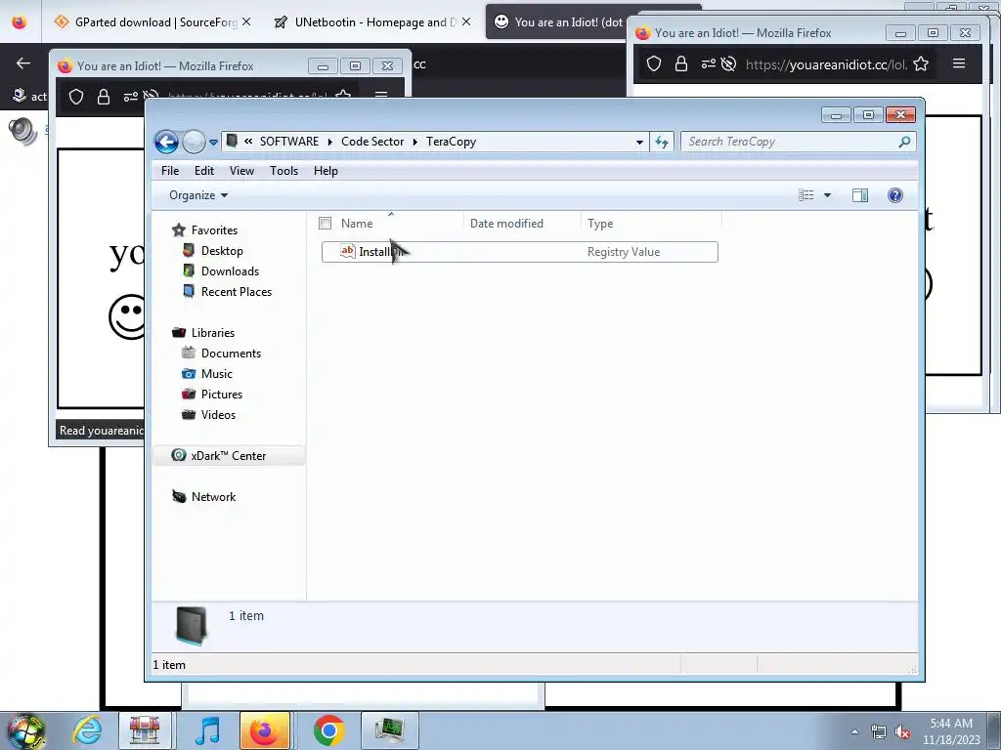This screenshot has height=750, width=1001.
Task: Open hamburger menu in right Idiot window
Action: [959, 63]
